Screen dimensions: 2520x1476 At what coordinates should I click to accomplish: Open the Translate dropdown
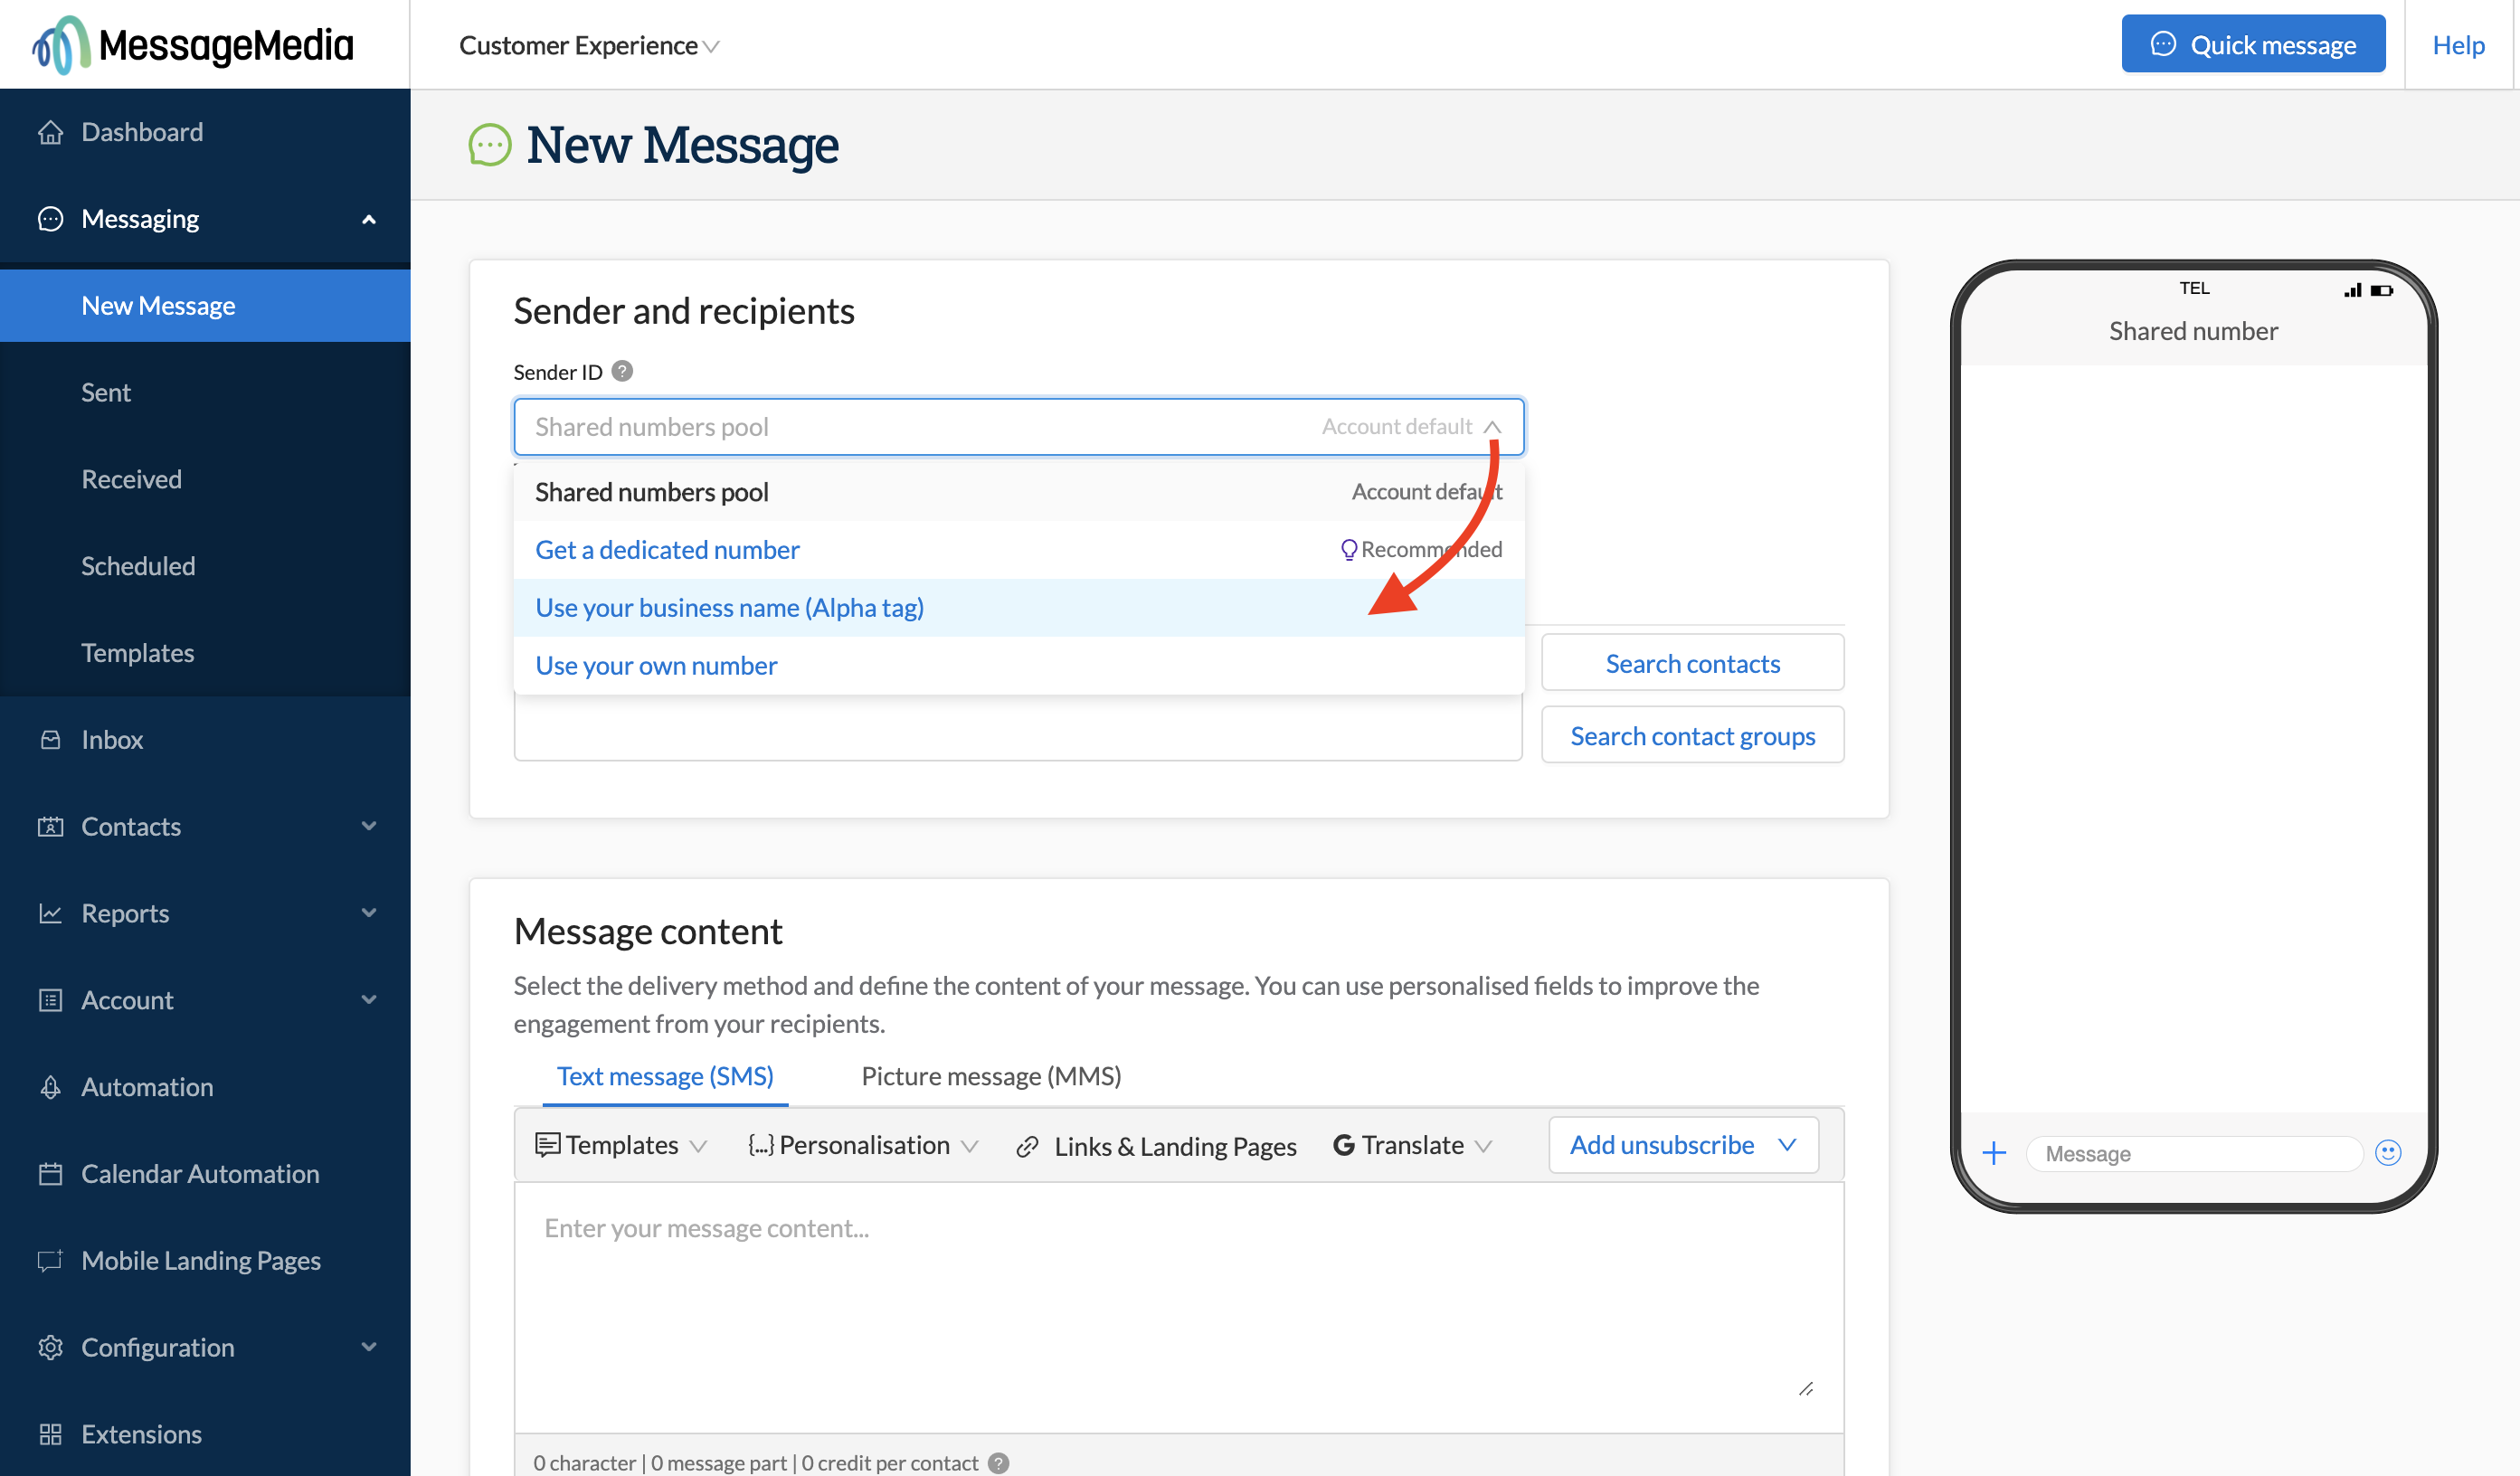point(1412,1145)
